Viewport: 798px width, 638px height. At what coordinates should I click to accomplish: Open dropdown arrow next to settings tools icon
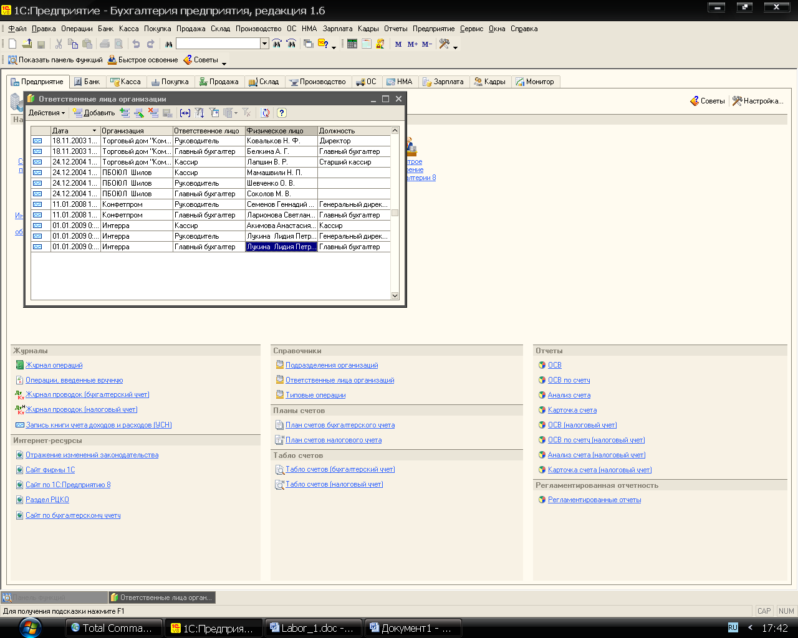coord(456,47)
